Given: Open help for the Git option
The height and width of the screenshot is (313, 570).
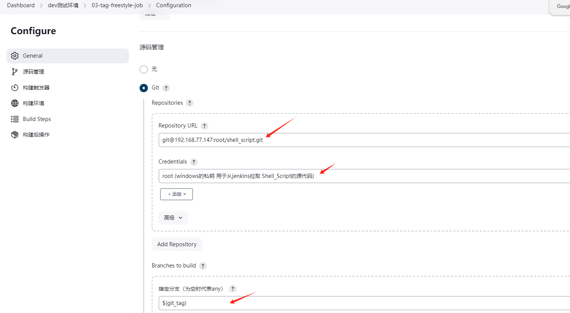Looking at the screenshot, I should coord(166,88).
